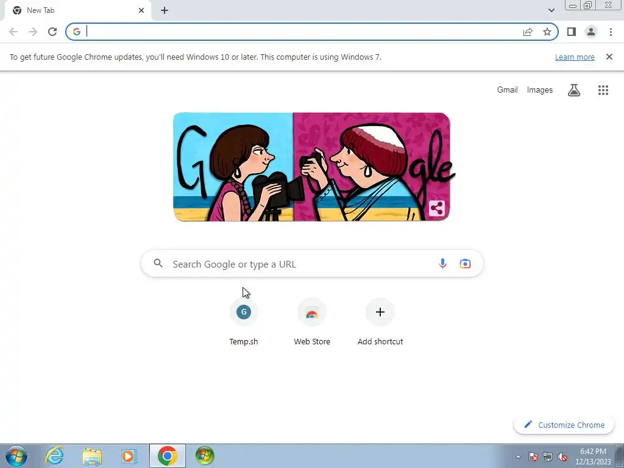Image resolution: width=624 pixels, height=468 pixels.
Task: Click the magnifier in the search box
Action: click(x=158, y=263)
